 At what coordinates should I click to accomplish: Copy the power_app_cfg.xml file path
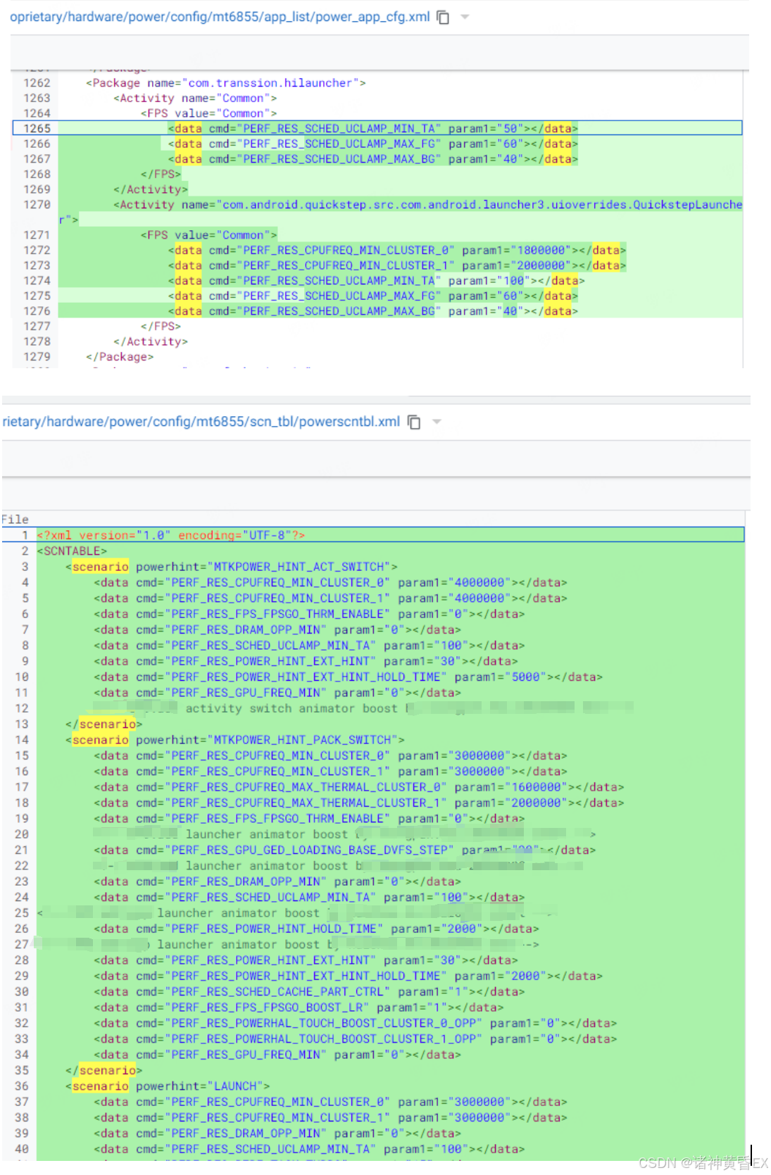point(443,18)
